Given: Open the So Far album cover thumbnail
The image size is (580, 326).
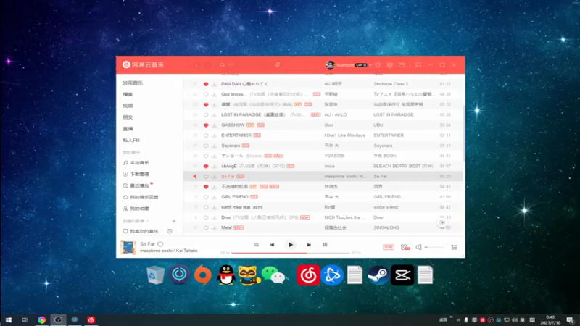Looking at the screenshot, I should 128,247.
